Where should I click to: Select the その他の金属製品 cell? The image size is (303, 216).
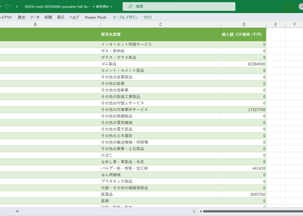pos(161,77)
